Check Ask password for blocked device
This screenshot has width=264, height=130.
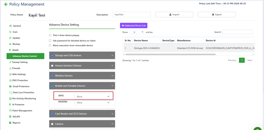point(50,40)
